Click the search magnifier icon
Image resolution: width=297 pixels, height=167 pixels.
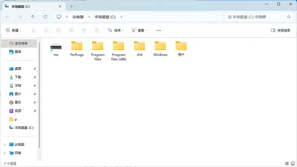point(289,17)
